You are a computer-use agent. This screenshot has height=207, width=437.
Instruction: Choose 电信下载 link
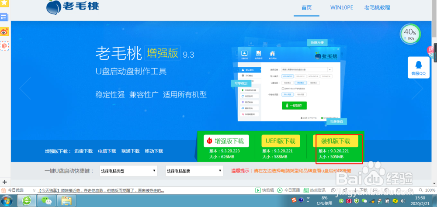[x=107, y=151]
